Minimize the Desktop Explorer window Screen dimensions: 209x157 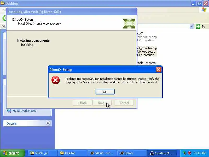pyautogui.click(x=193, y=3)
